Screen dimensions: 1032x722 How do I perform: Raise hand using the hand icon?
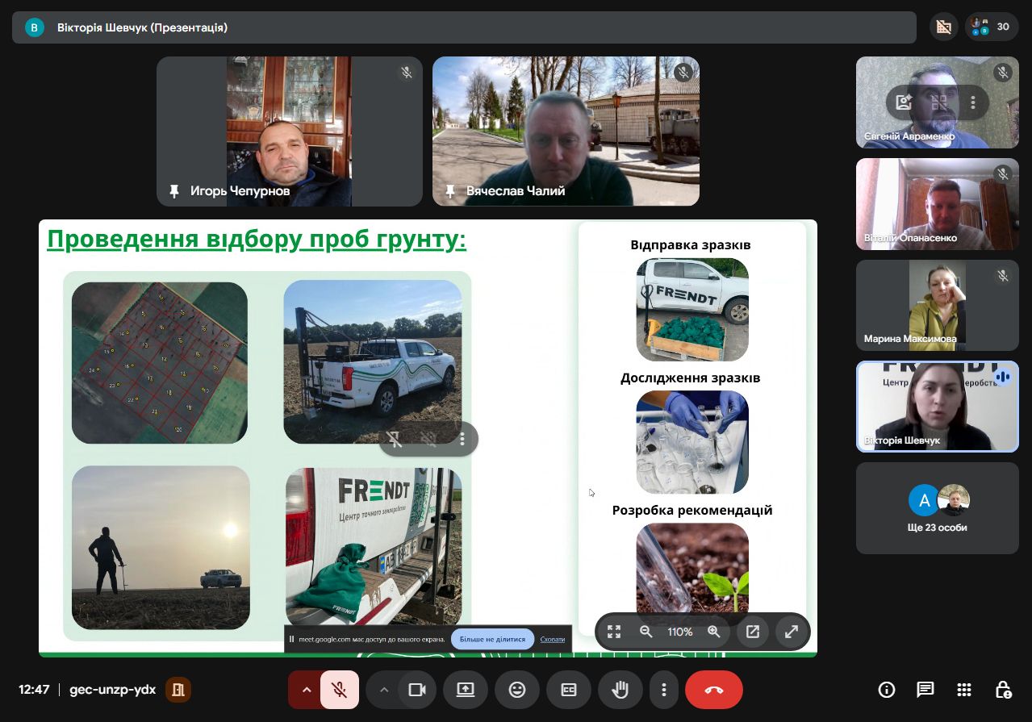pyautogui.click(x=620, y=690)
